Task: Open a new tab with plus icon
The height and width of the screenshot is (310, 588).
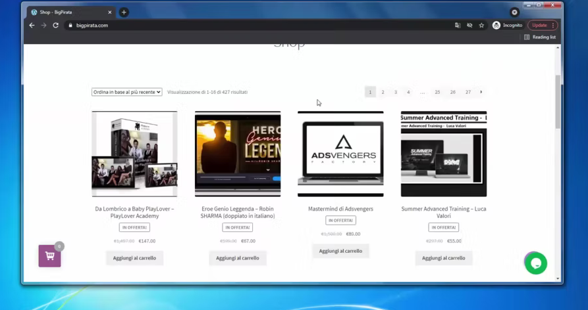Action: pyautogui.click(x=124, y=12)
